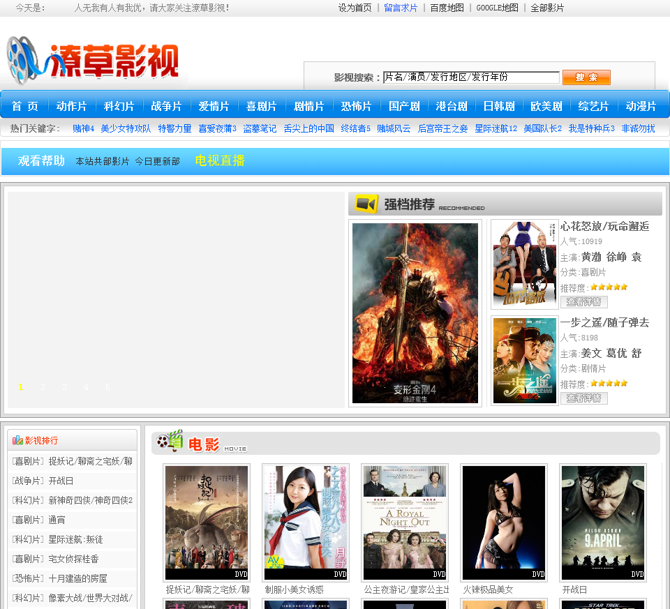Click the 变形金刚4 large poster
This screenshot has width=670, height=609.
415,313
